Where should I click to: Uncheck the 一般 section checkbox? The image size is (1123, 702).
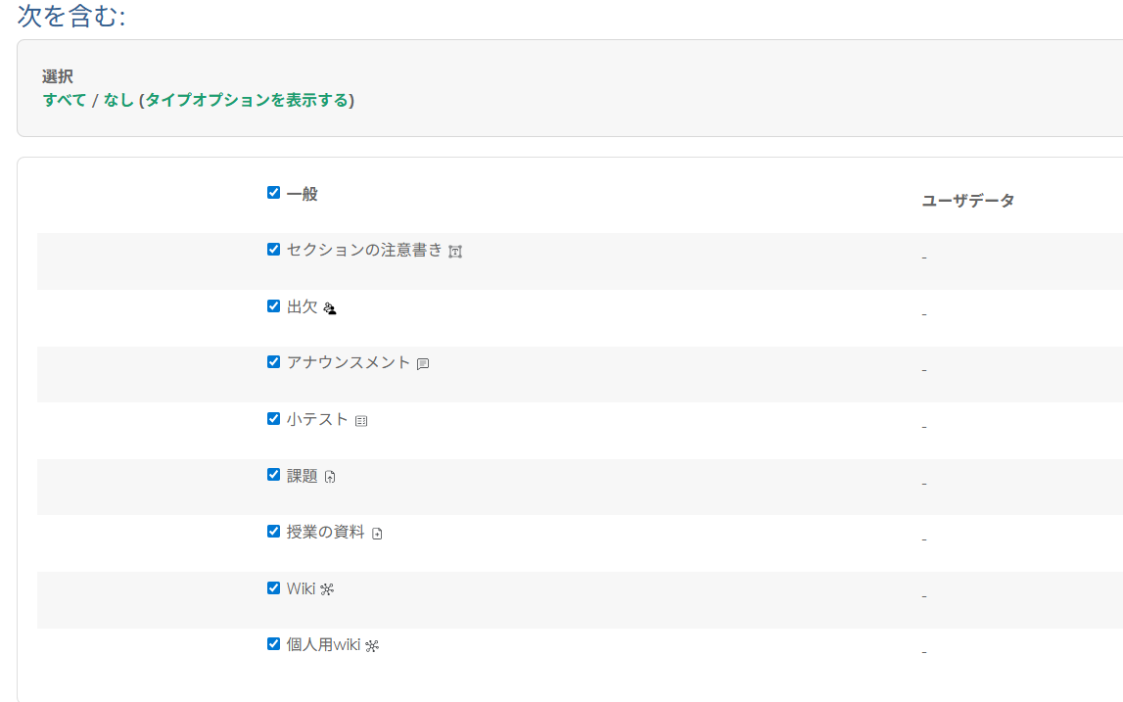pos(274,193)
